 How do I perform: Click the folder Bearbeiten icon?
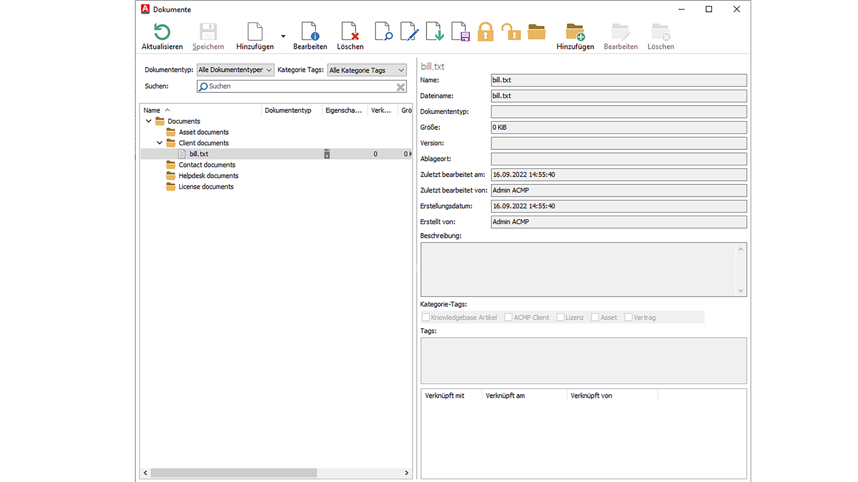(621, 32)
